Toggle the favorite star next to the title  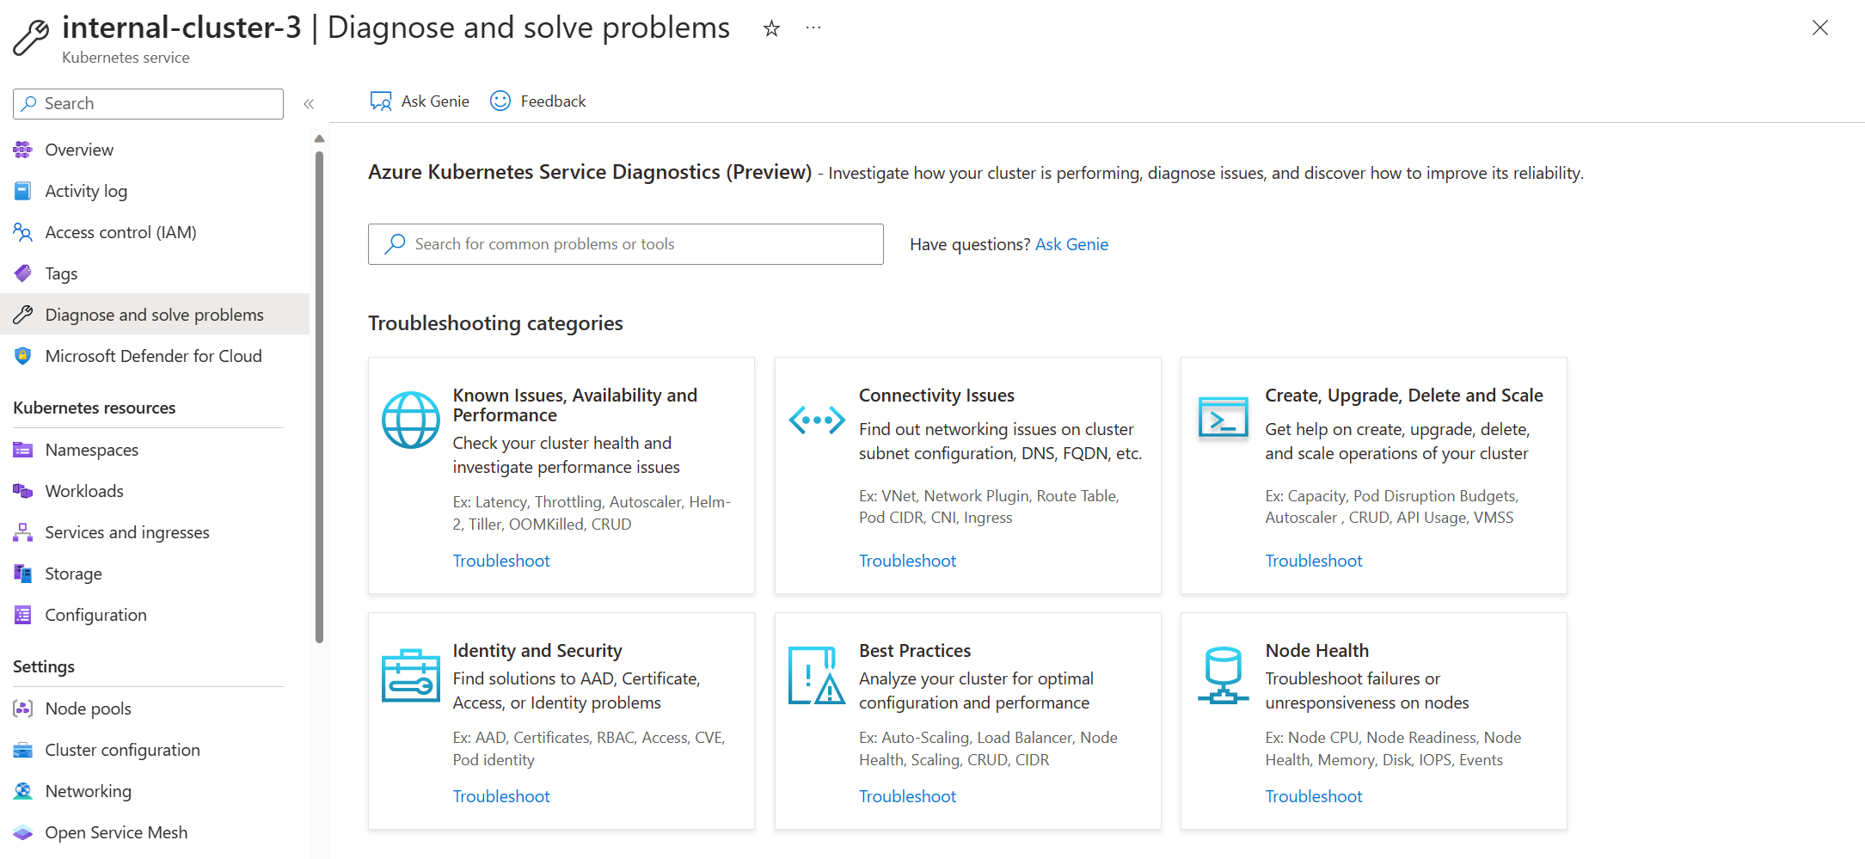(x=770, y=28)
